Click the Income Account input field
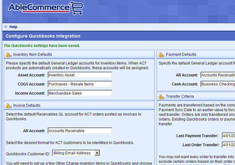The height and width of the screenshot is (165, 235). [80, 93]
